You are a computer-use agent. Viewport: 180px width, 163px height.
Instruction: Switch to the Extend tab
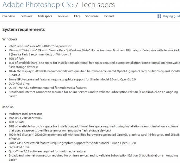tap(109, 16)
